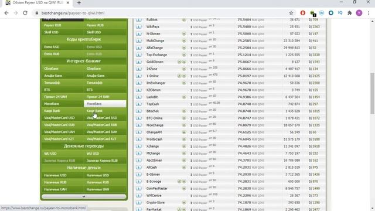Click info icon in ProstoCash row
Image resolution: width=375 pixels, height=211 pixels.
(139, 139)
